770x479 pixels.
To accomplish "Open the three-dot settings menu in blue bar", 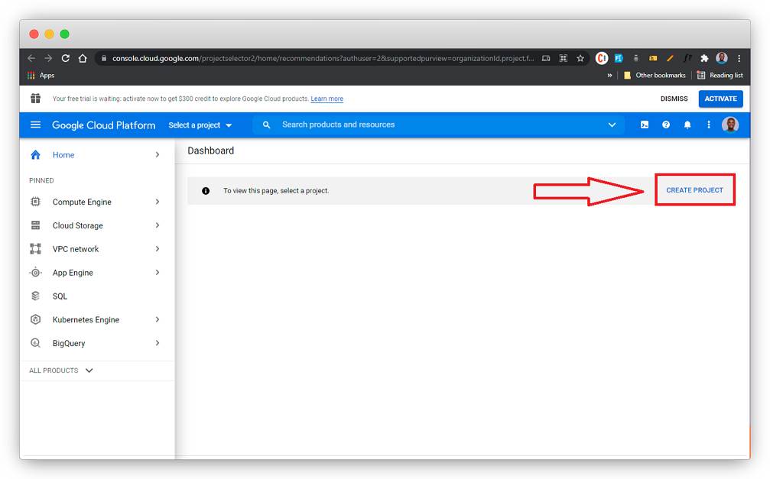I will 709,125.
